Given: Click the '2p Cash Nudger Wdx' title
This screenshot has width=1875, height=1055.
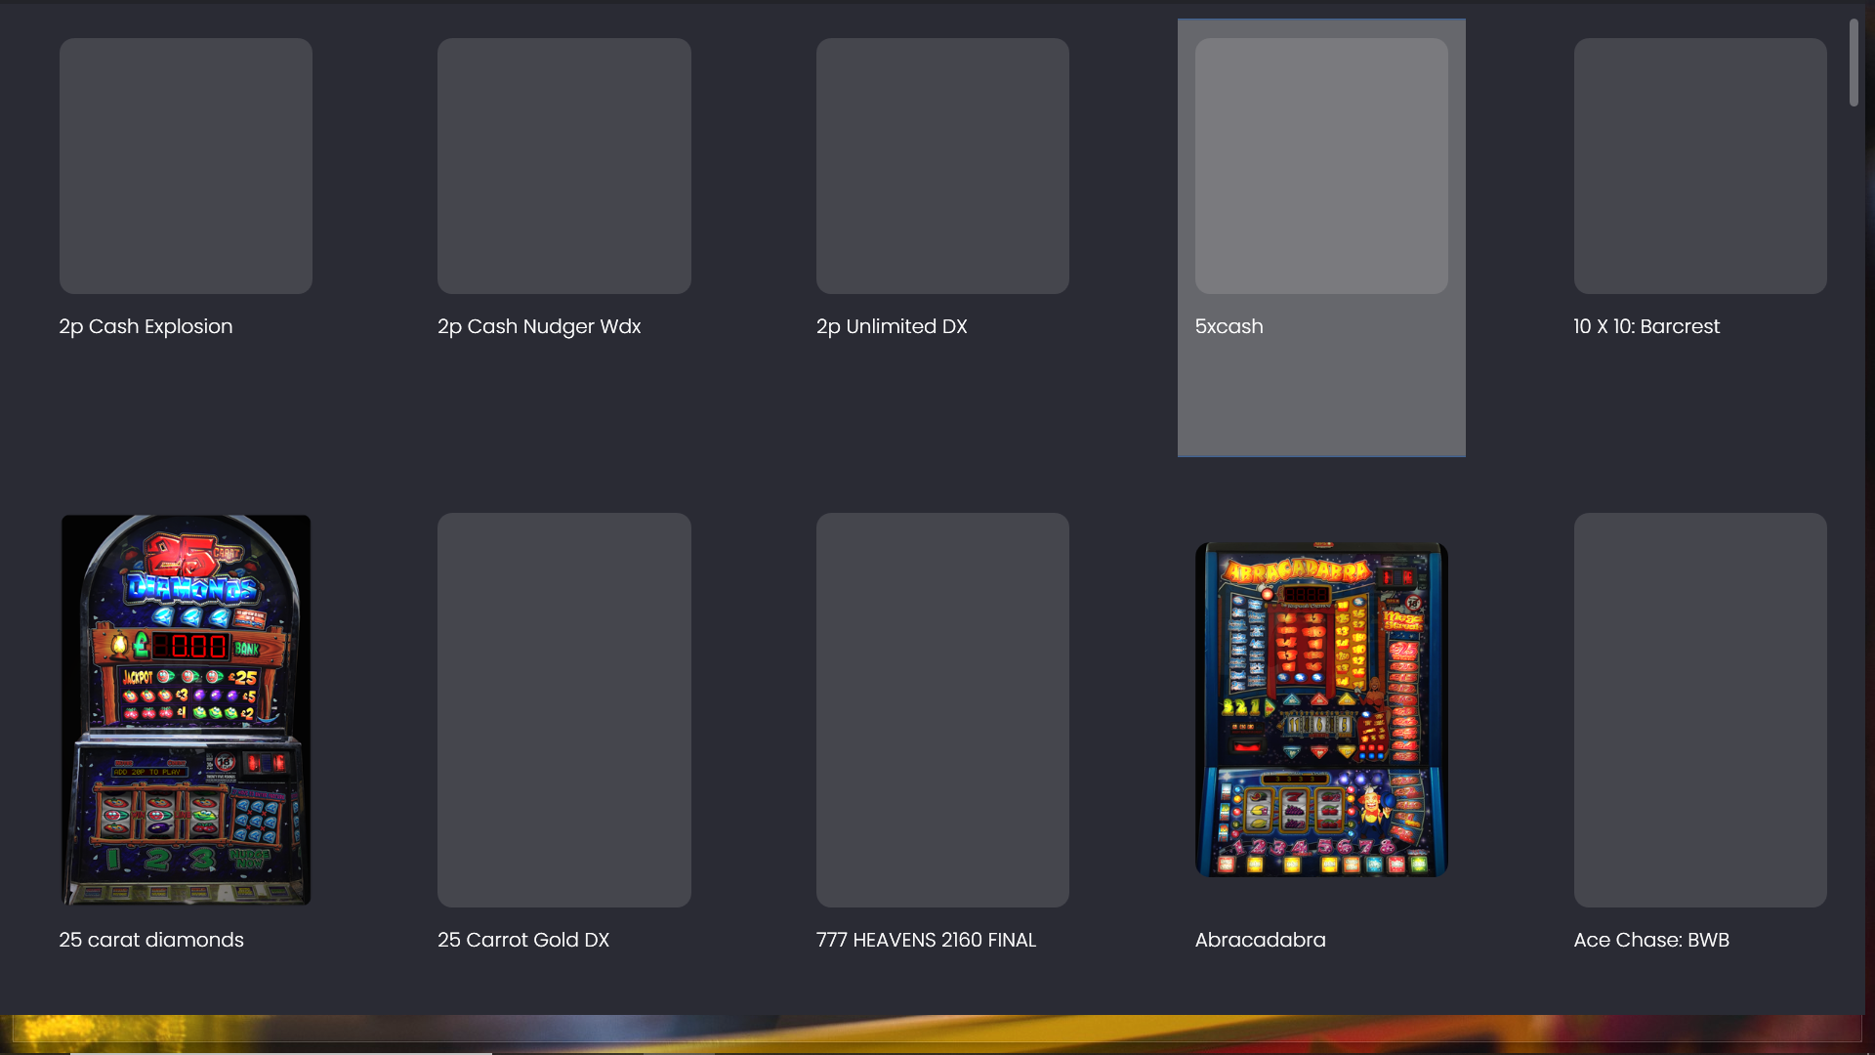Looking at the screenshot, I should click(539, 326).
